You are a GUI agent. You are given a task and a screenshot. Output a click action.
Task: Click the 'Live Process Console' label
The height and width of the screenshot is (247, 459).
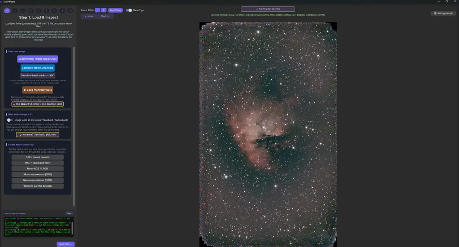tap(15, 214)
